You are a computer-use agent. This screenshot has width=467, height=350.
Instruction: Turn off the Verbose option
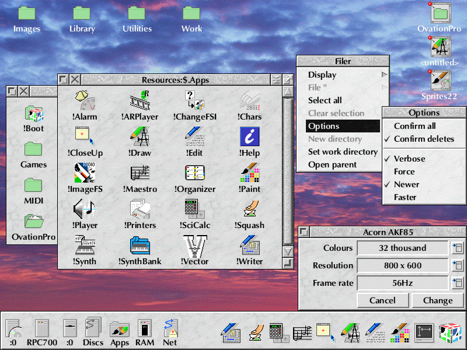tap(424, 159)
